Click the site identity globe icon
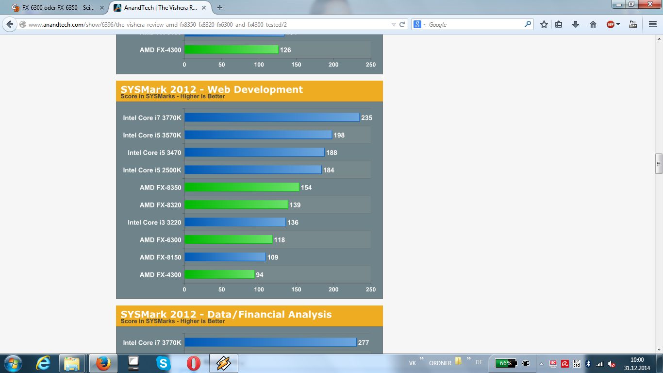Screen dimensions: 663x373 23,24
